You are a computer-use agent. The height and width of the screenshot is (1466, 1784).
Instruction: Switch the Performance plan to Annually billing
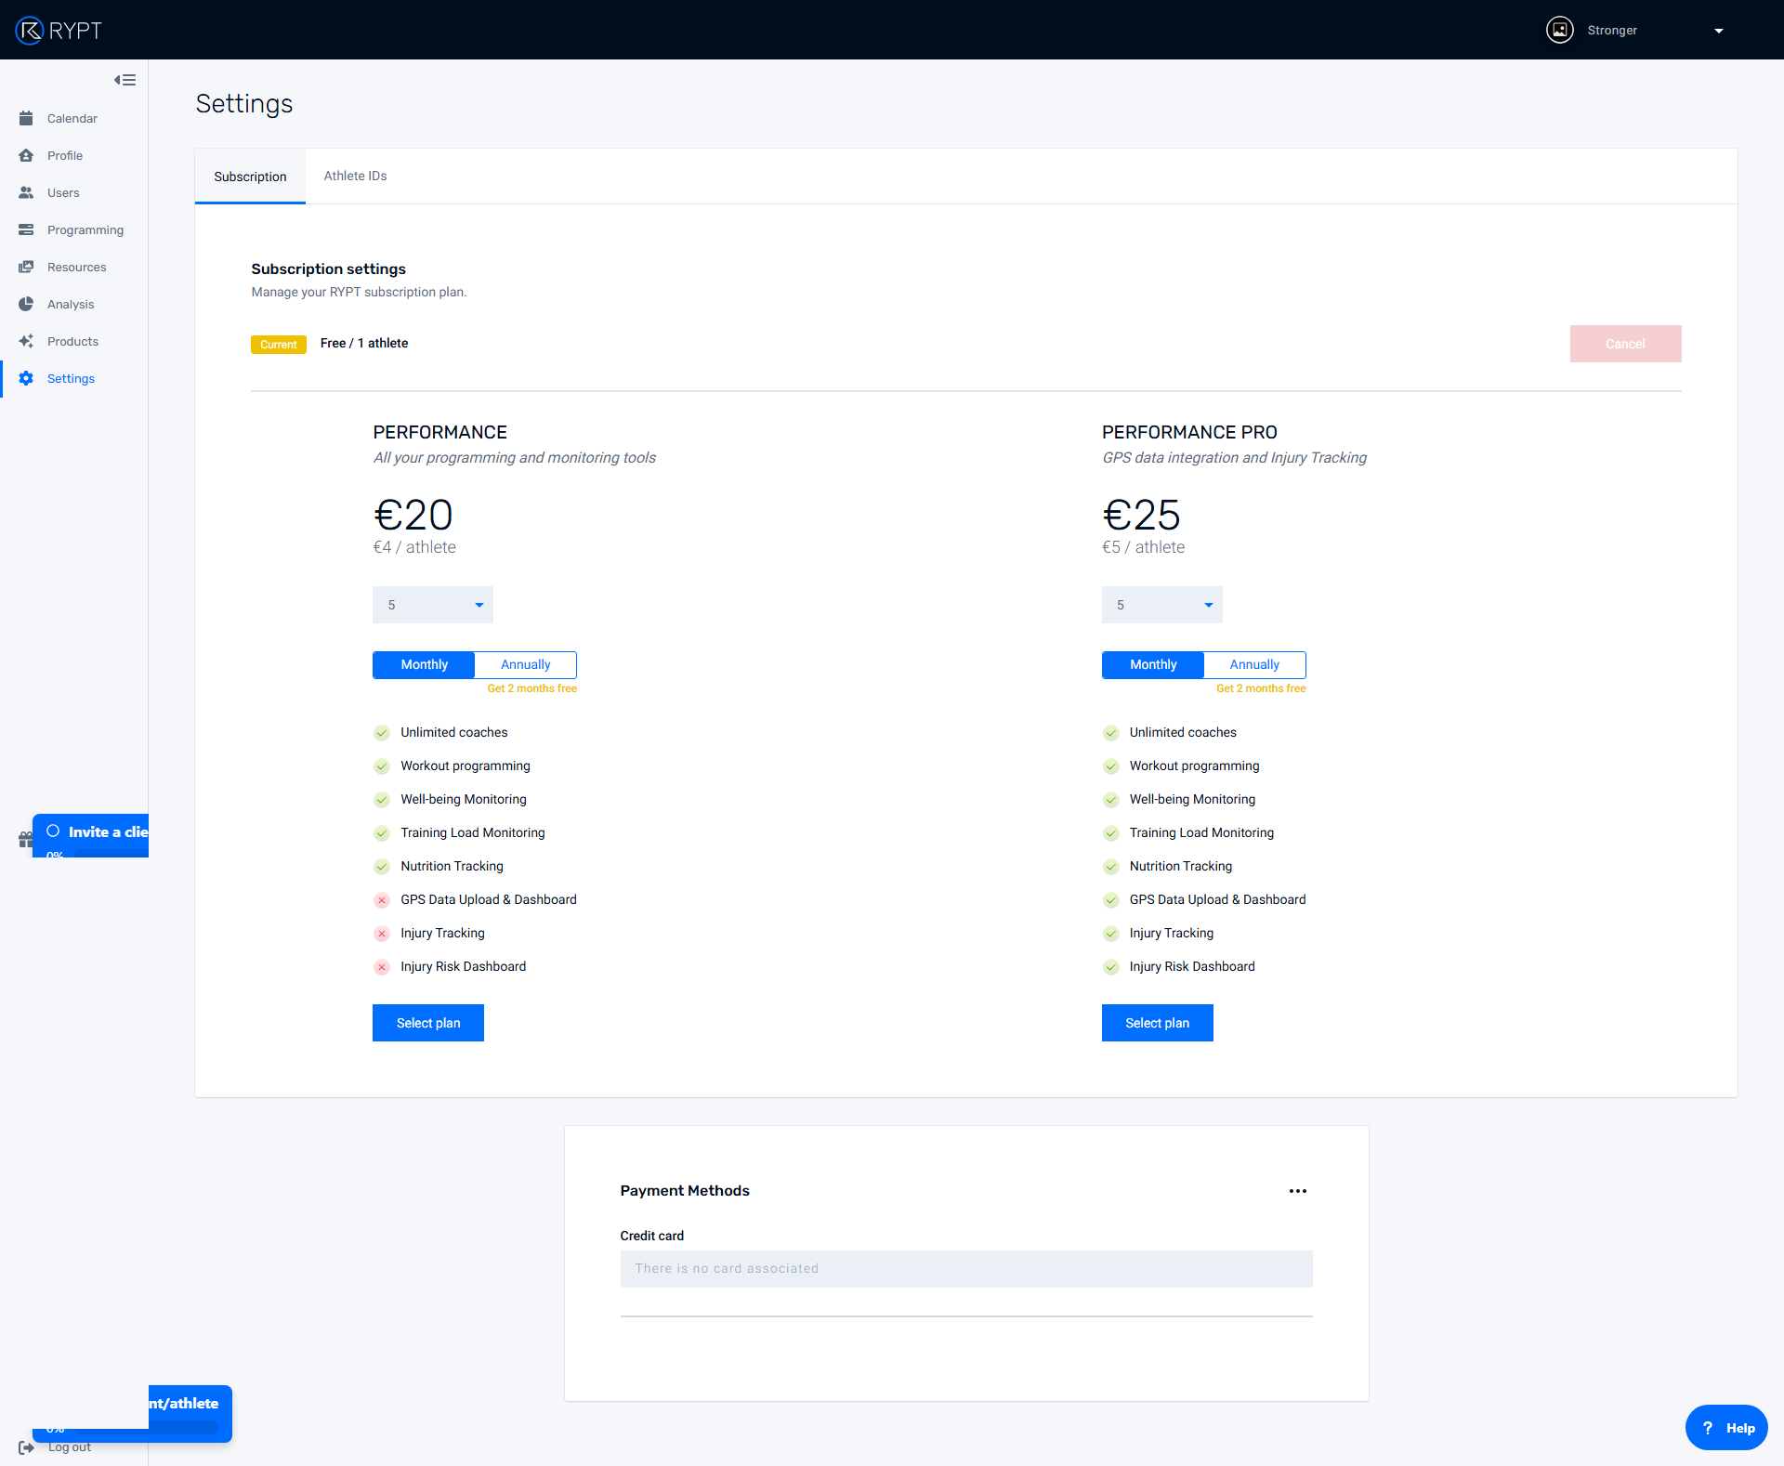click(525, 664)
